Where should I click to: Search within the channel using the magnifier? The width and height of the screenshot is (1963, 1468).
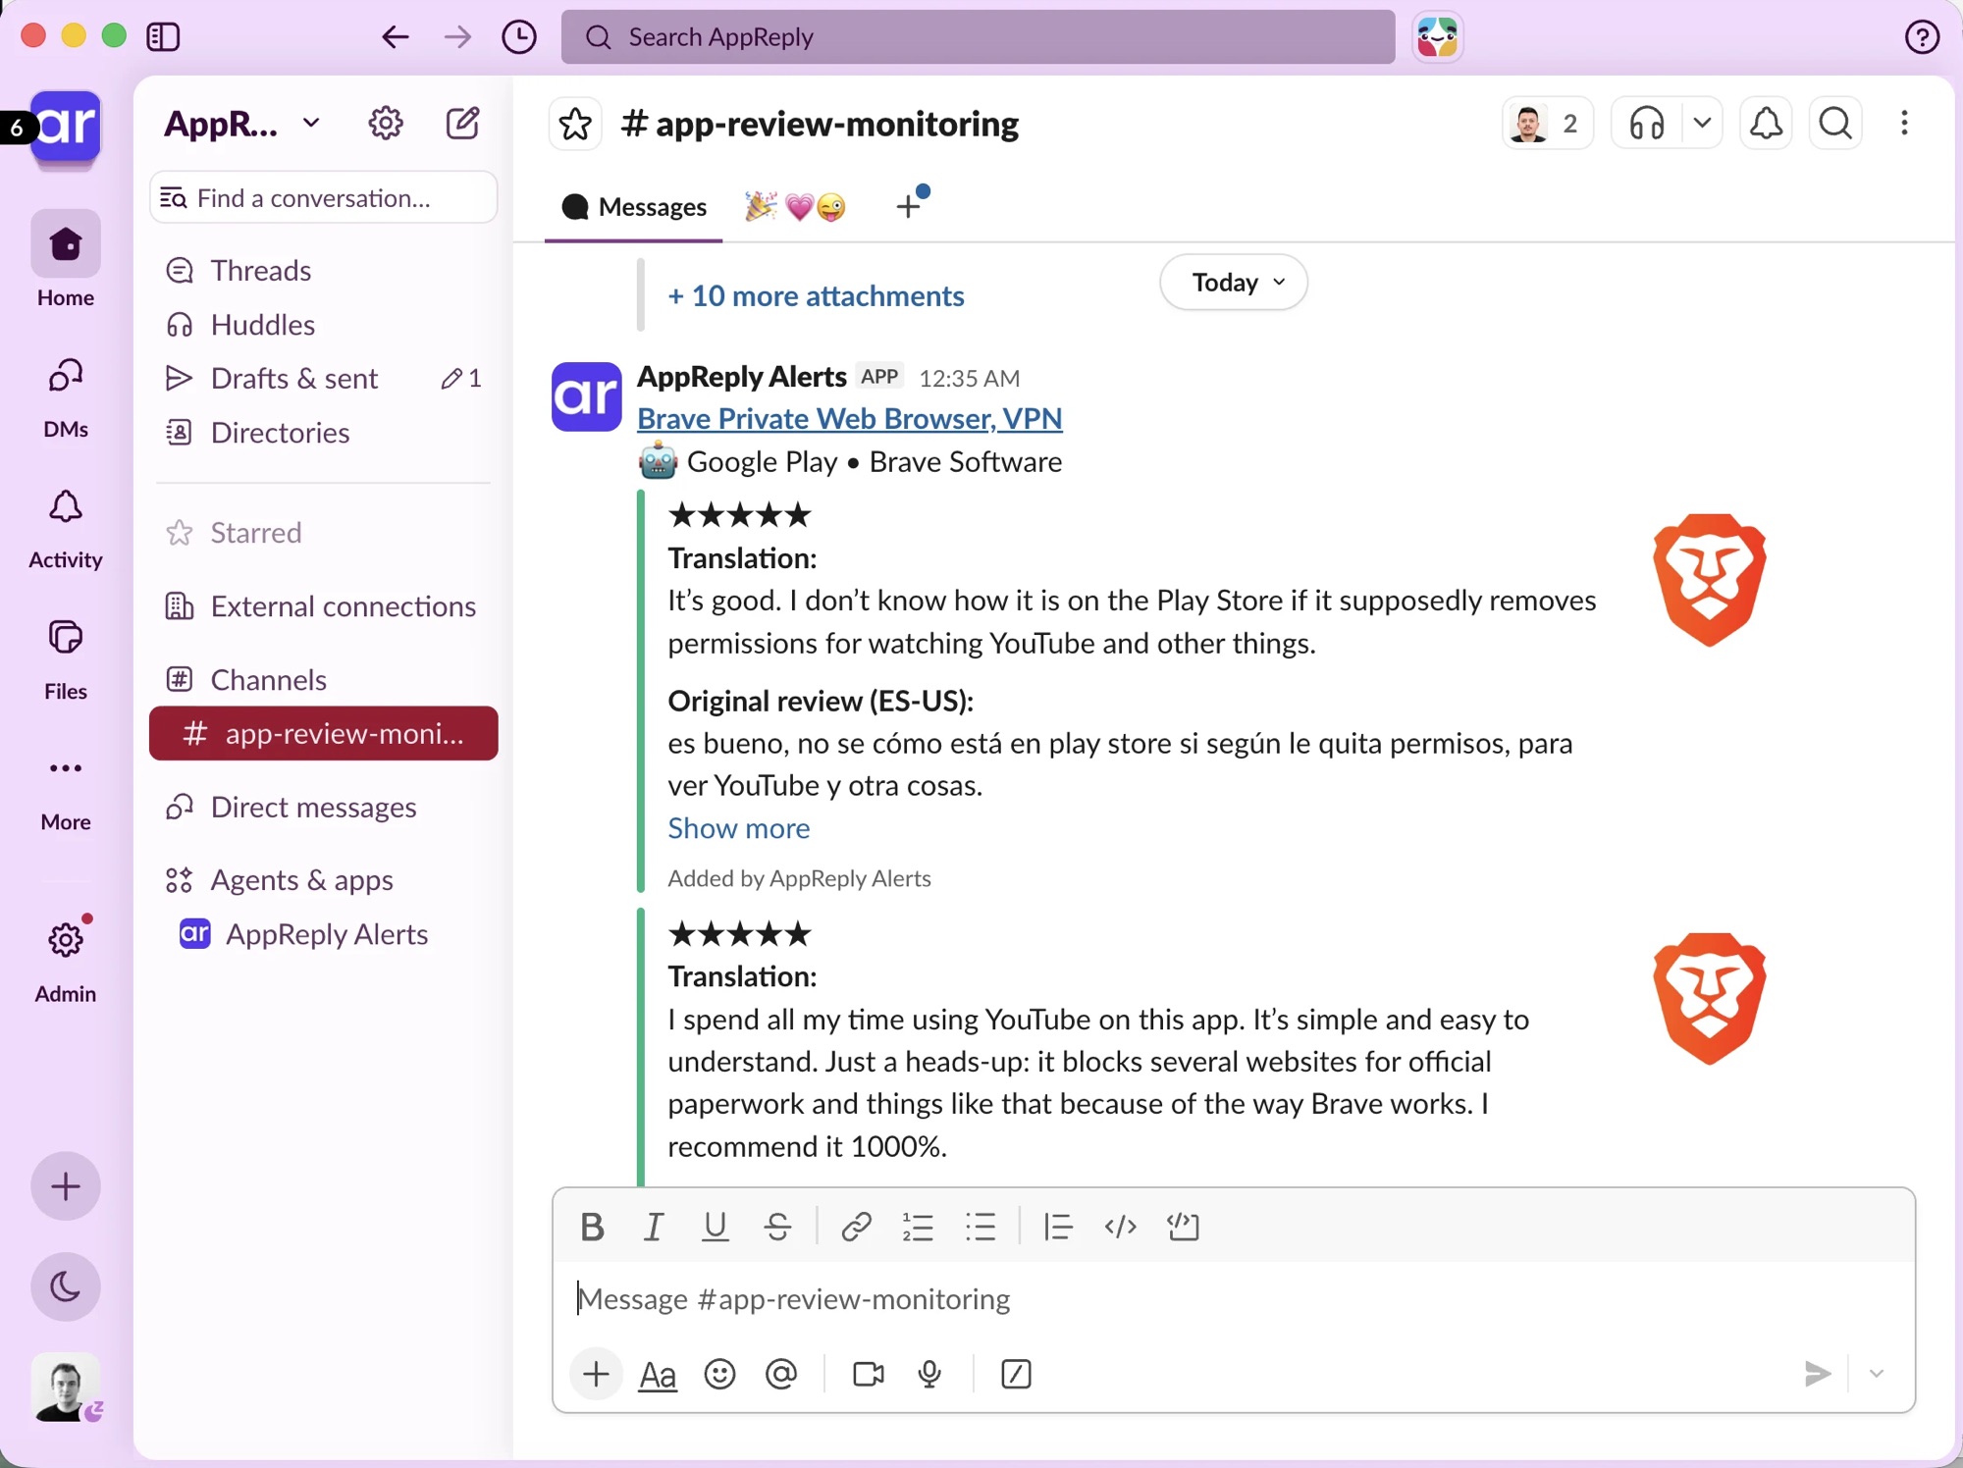tap(1835, 124)
